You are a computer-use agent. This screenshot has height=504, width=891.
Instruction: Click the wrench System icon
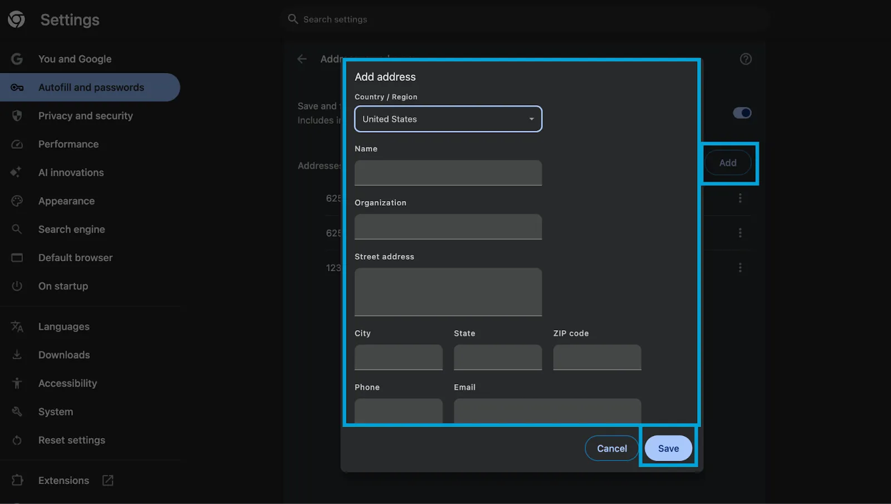point(17,412)
